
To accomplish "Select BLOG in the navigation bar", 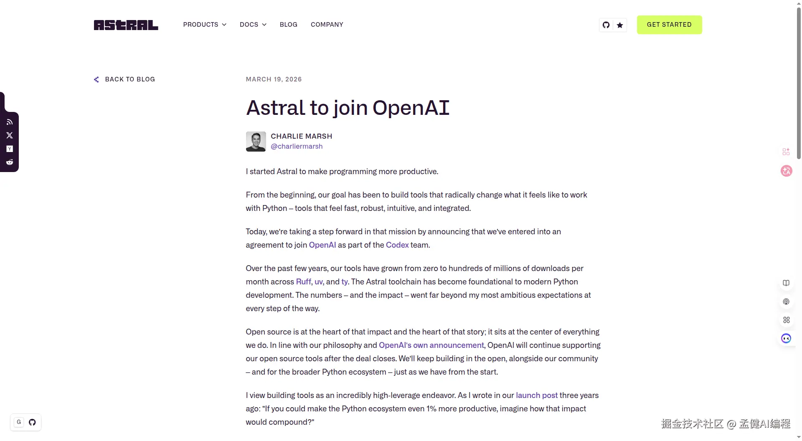I will [x=288, y=25].
